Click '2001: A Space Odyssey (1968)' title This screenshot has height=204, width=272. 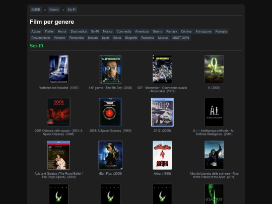click(x=110, y=130)
